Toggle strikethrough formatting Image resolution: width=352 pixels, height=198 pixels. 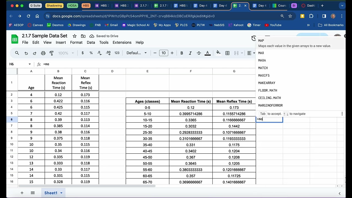[199, 53]
